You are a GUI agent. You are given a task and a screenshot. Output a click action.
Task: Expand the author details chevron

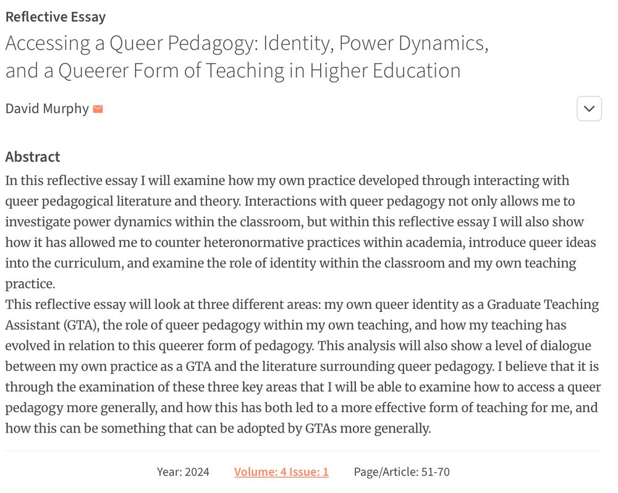(x=589, y=109)
